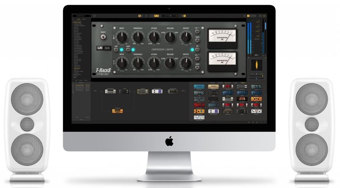Flip the lower channel SC switch
The width and height of the screenshot is (340, 188).
197,59
